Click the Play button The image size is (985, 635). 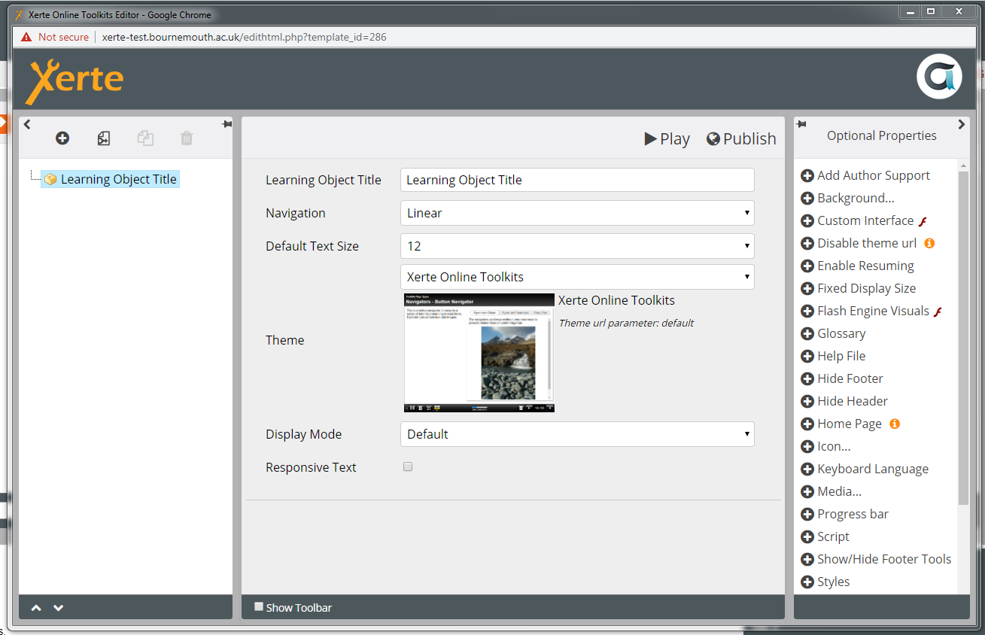(667, 138)
